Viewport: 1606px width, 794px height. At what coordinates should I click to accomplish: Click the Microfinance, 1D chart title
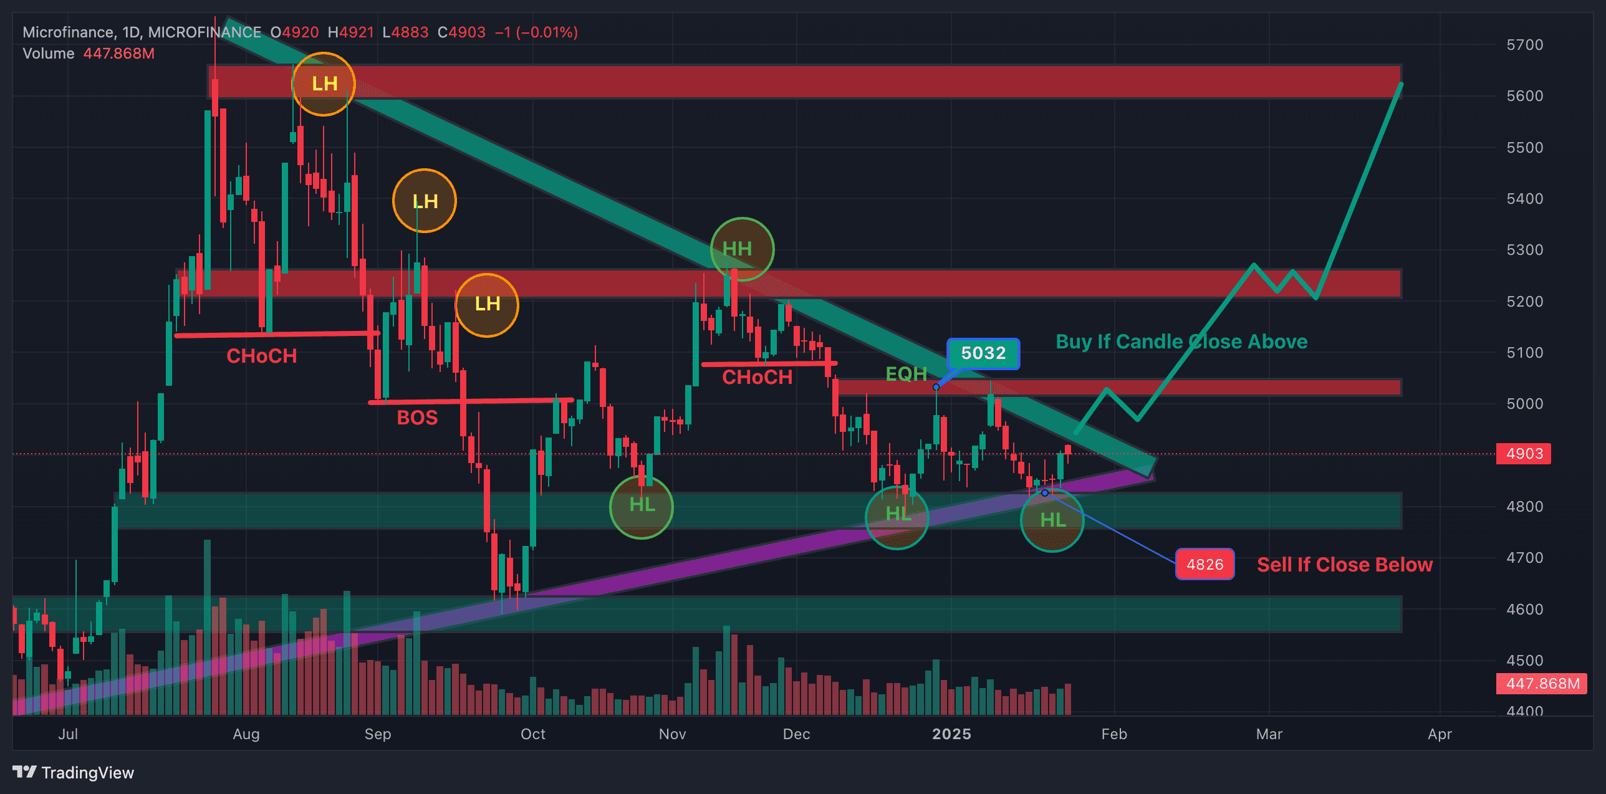point(142,32)
